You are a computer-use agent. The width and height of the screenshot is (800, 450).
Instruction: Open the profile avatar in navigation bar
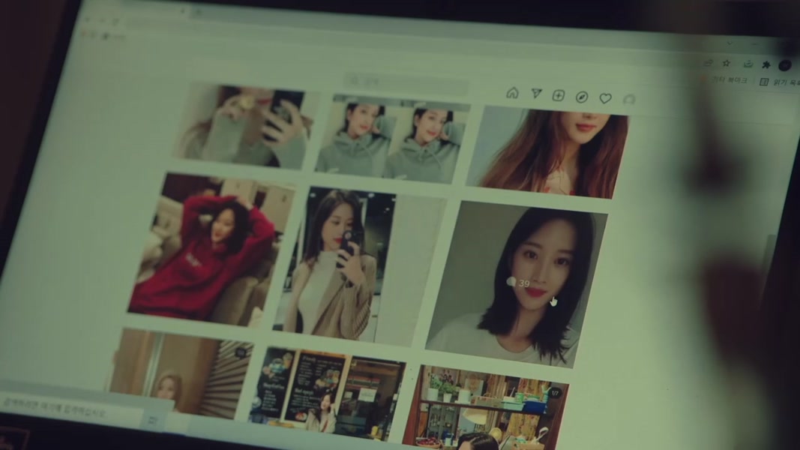click(629, 100)
